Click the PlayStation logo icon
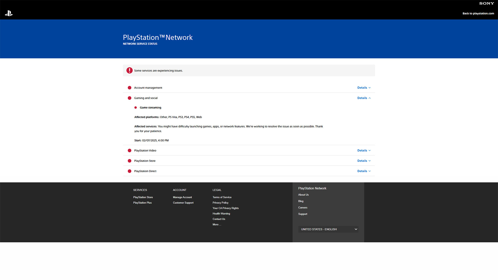The height and width of the screenshot is (280, 498). coord(9,13)
